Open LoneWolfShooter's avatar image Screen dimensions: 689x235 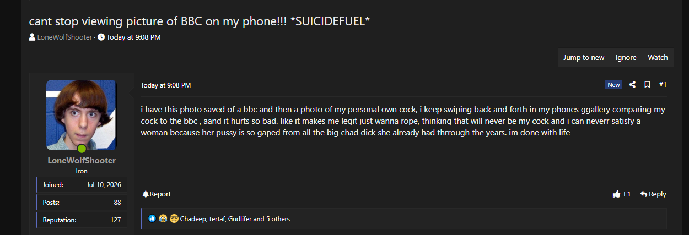point(81,115)
